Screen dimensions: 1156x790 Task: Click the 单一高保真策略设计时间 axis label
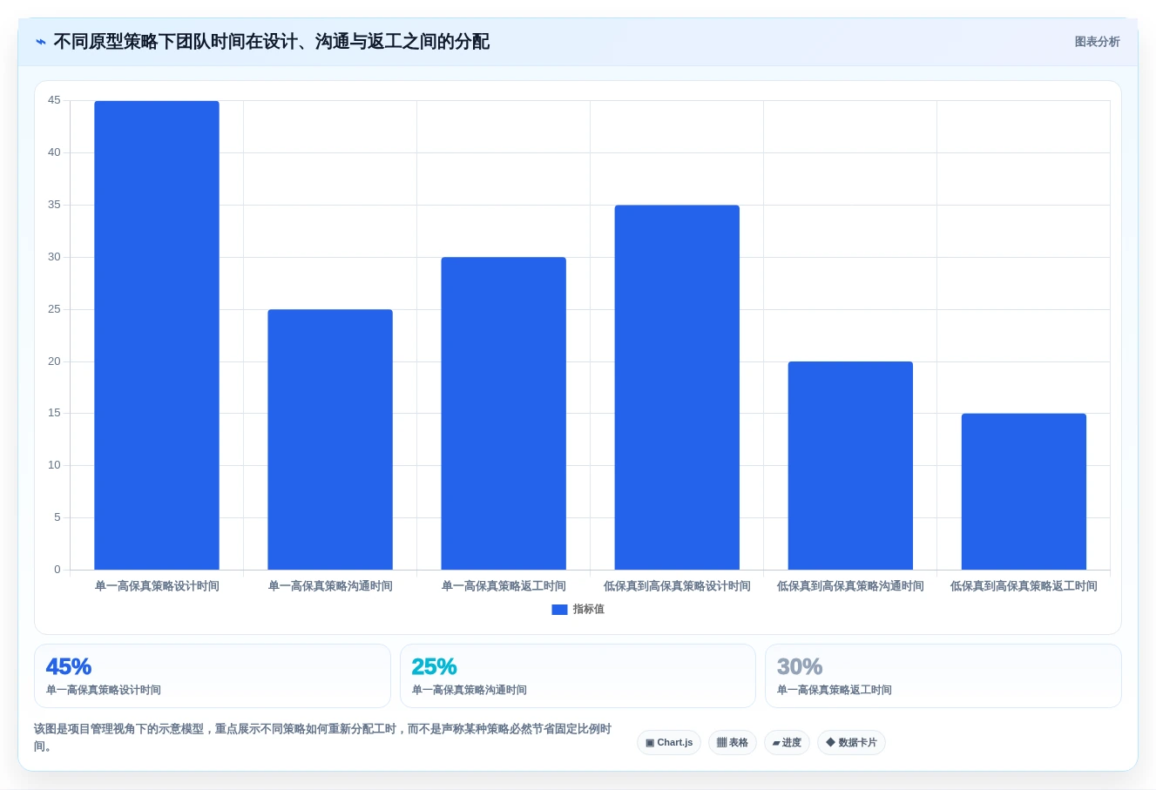pos(157,586)
